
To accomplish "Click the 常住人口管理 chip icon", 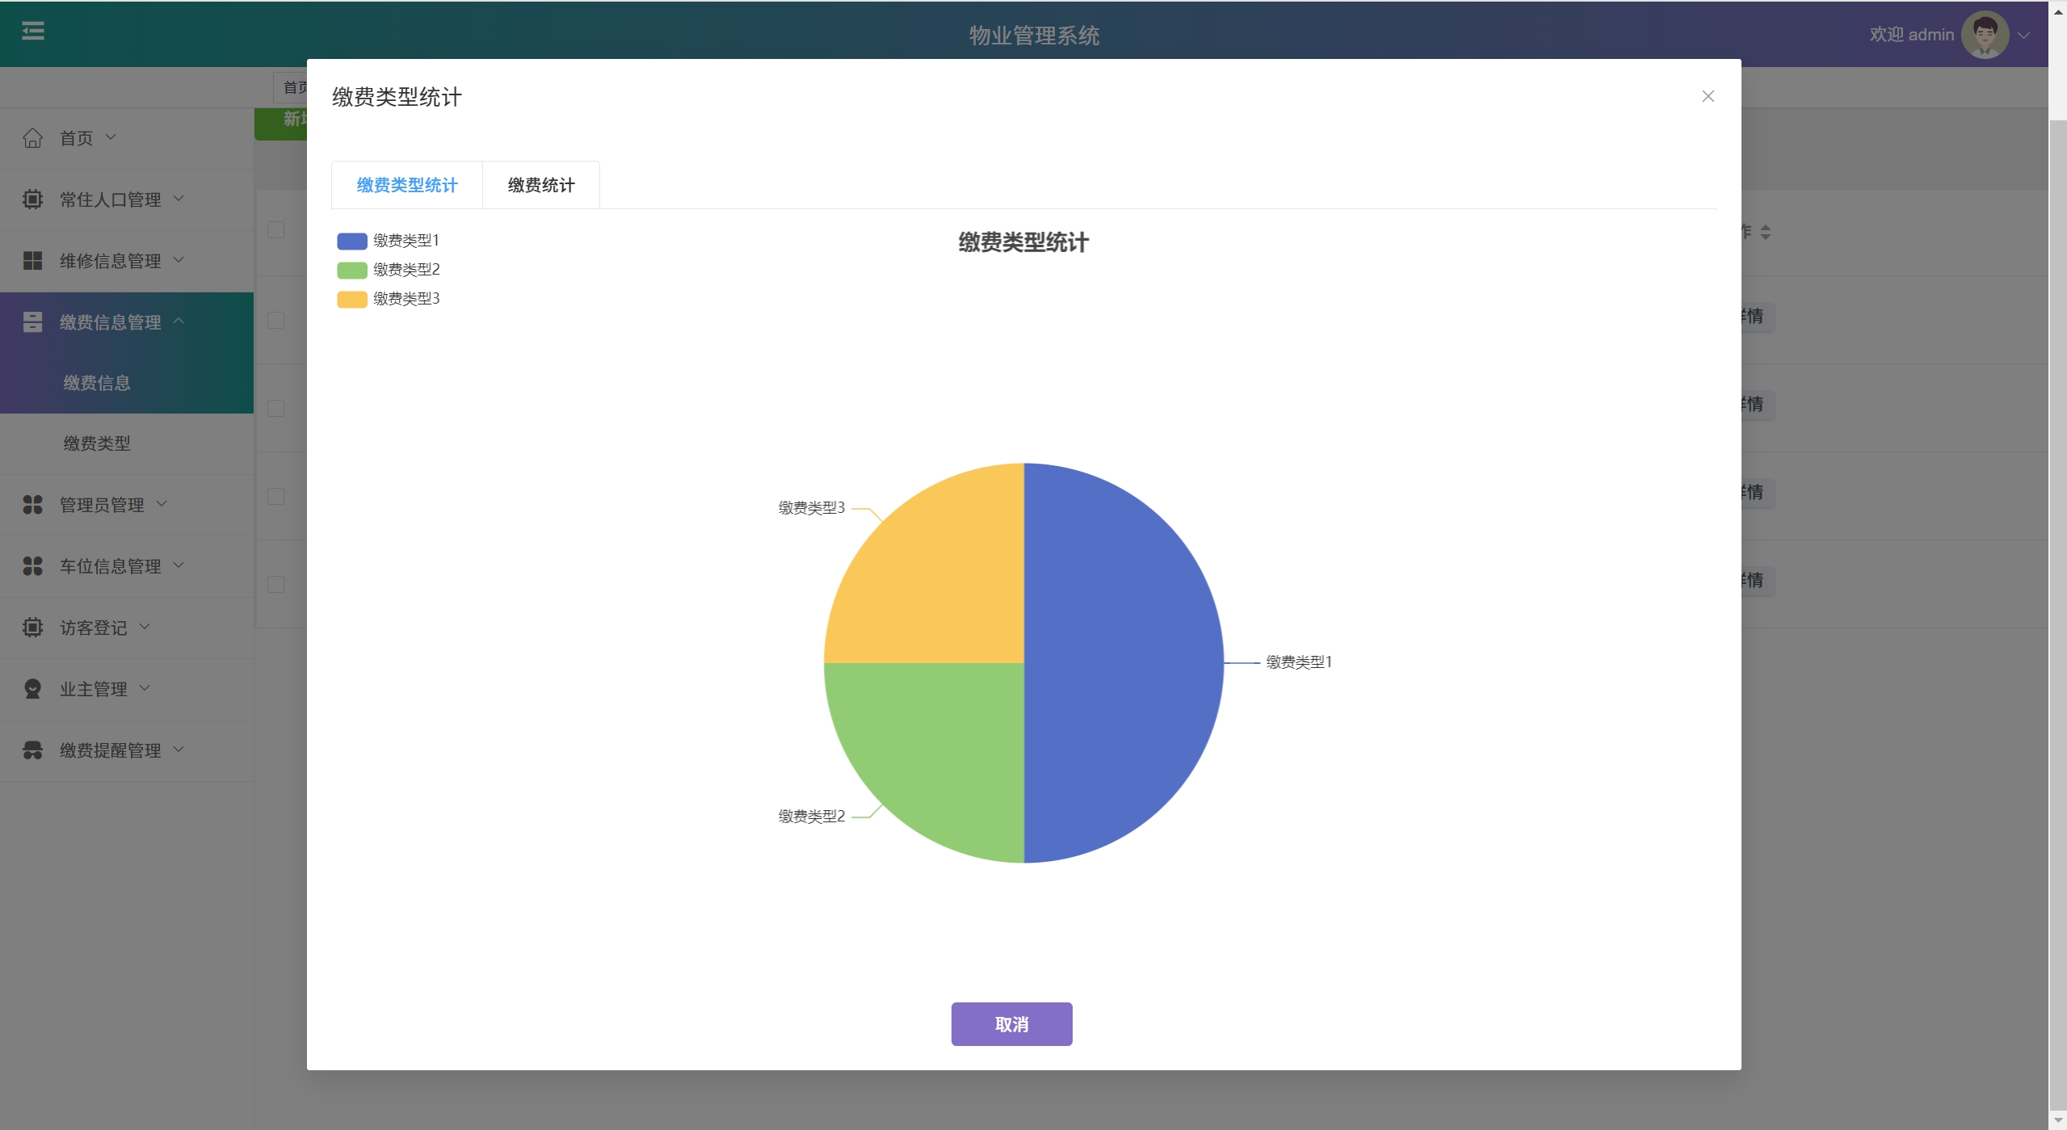I will [x=32, y=200].
